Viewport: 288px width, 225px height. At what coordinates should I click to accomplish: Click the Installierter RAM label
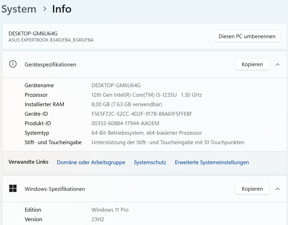44,104
